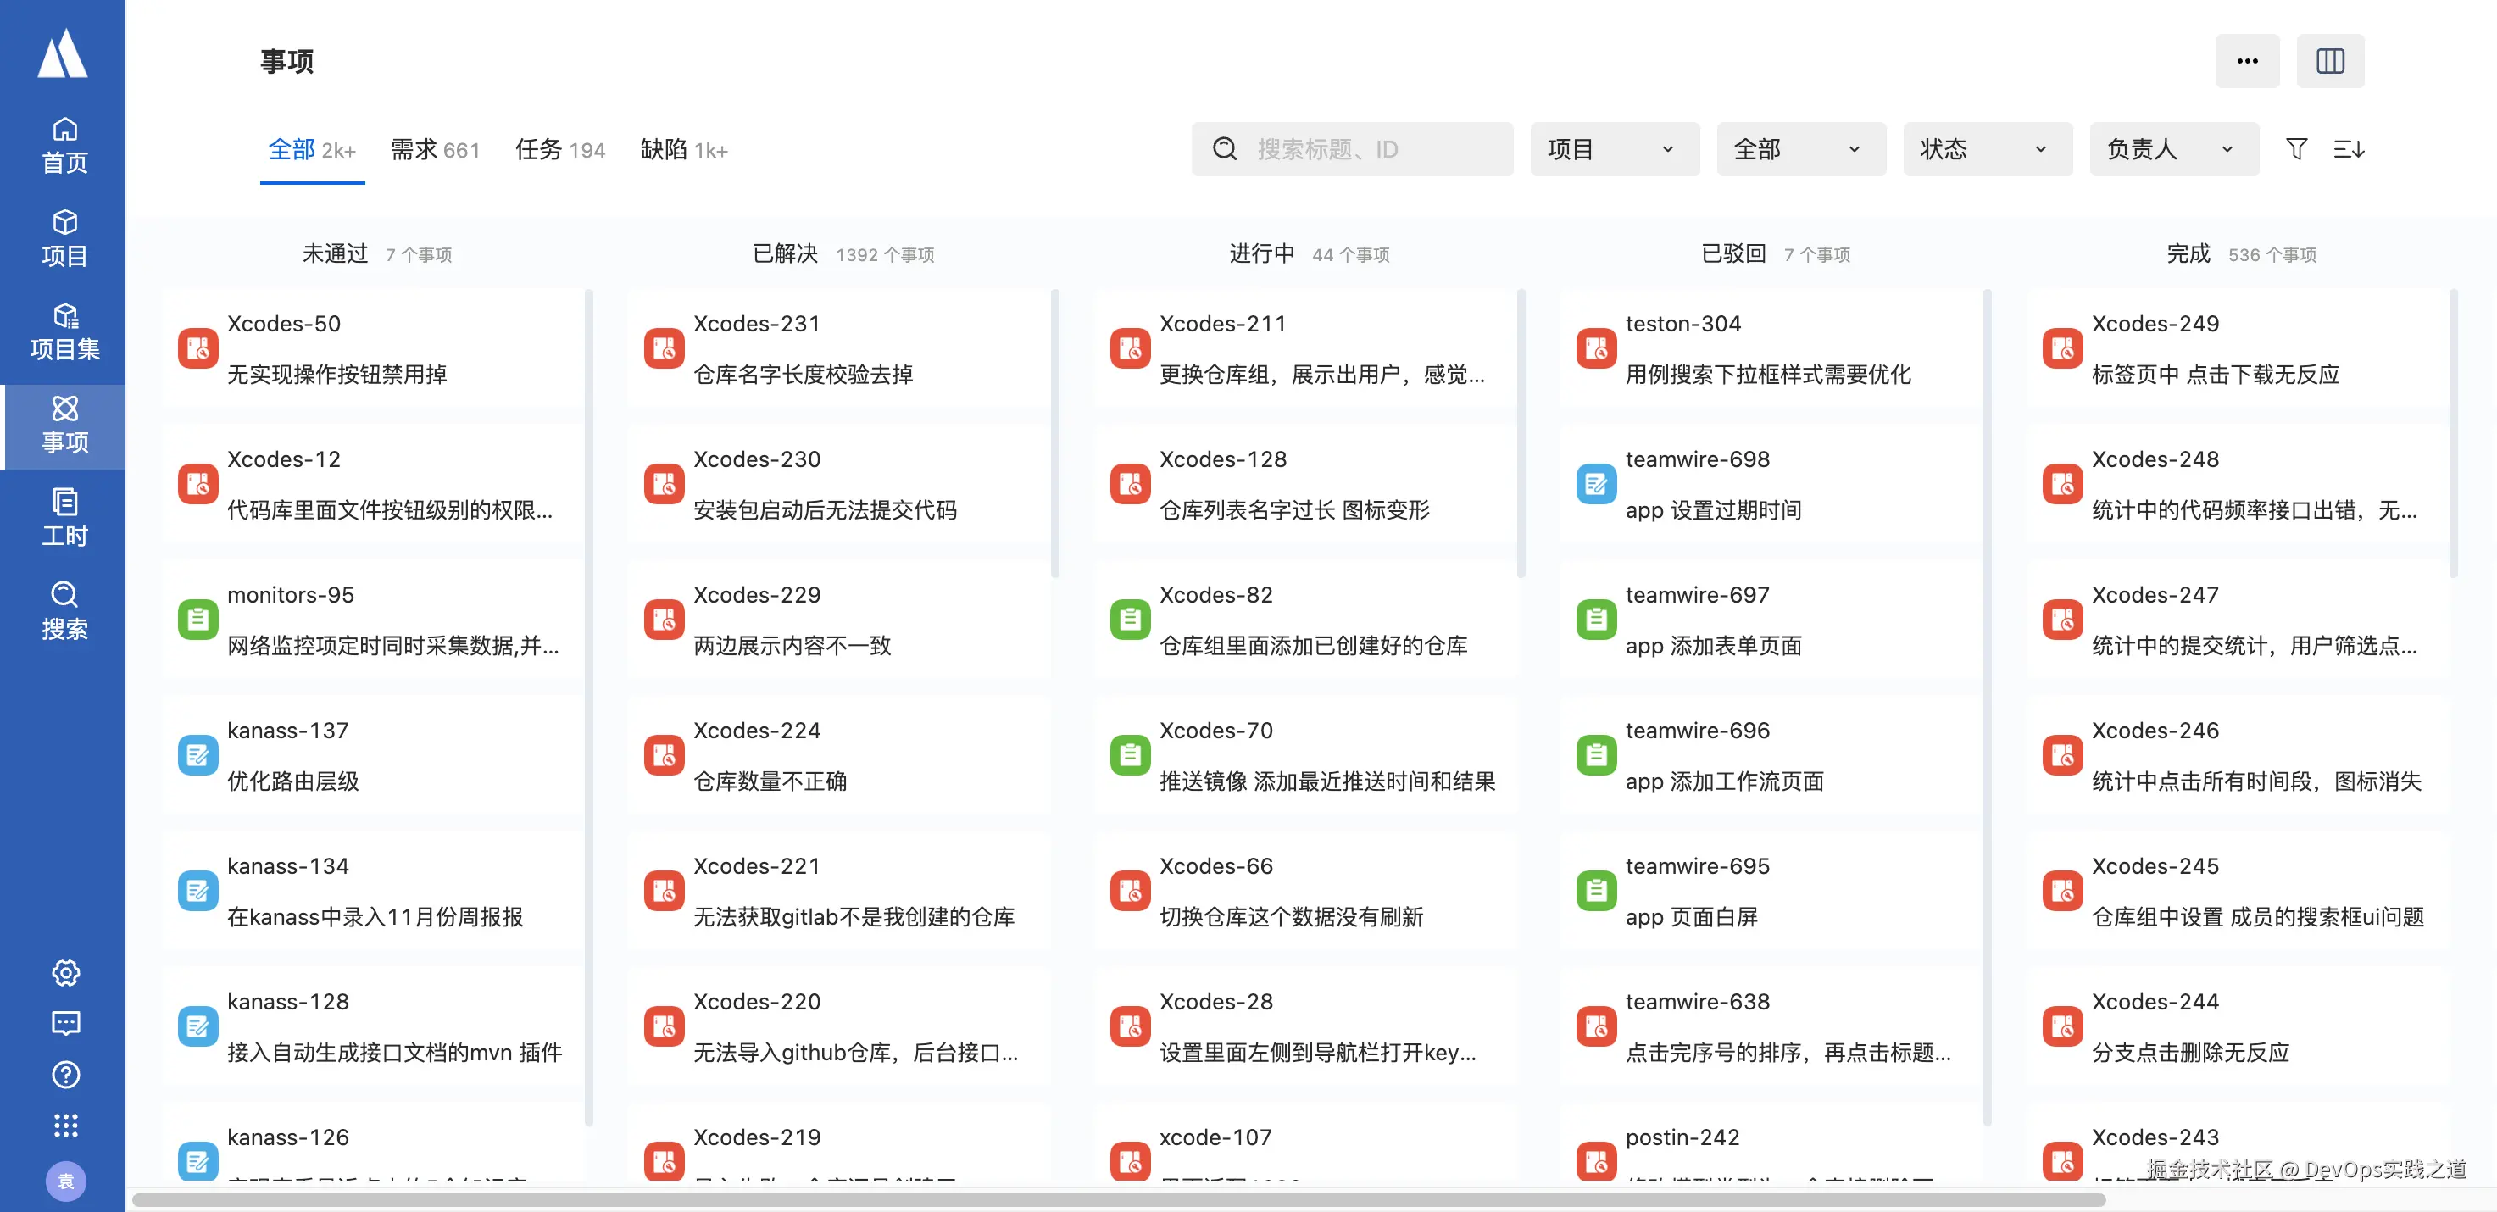Expand the 项目 dropdown filter

coord(1614,149)
